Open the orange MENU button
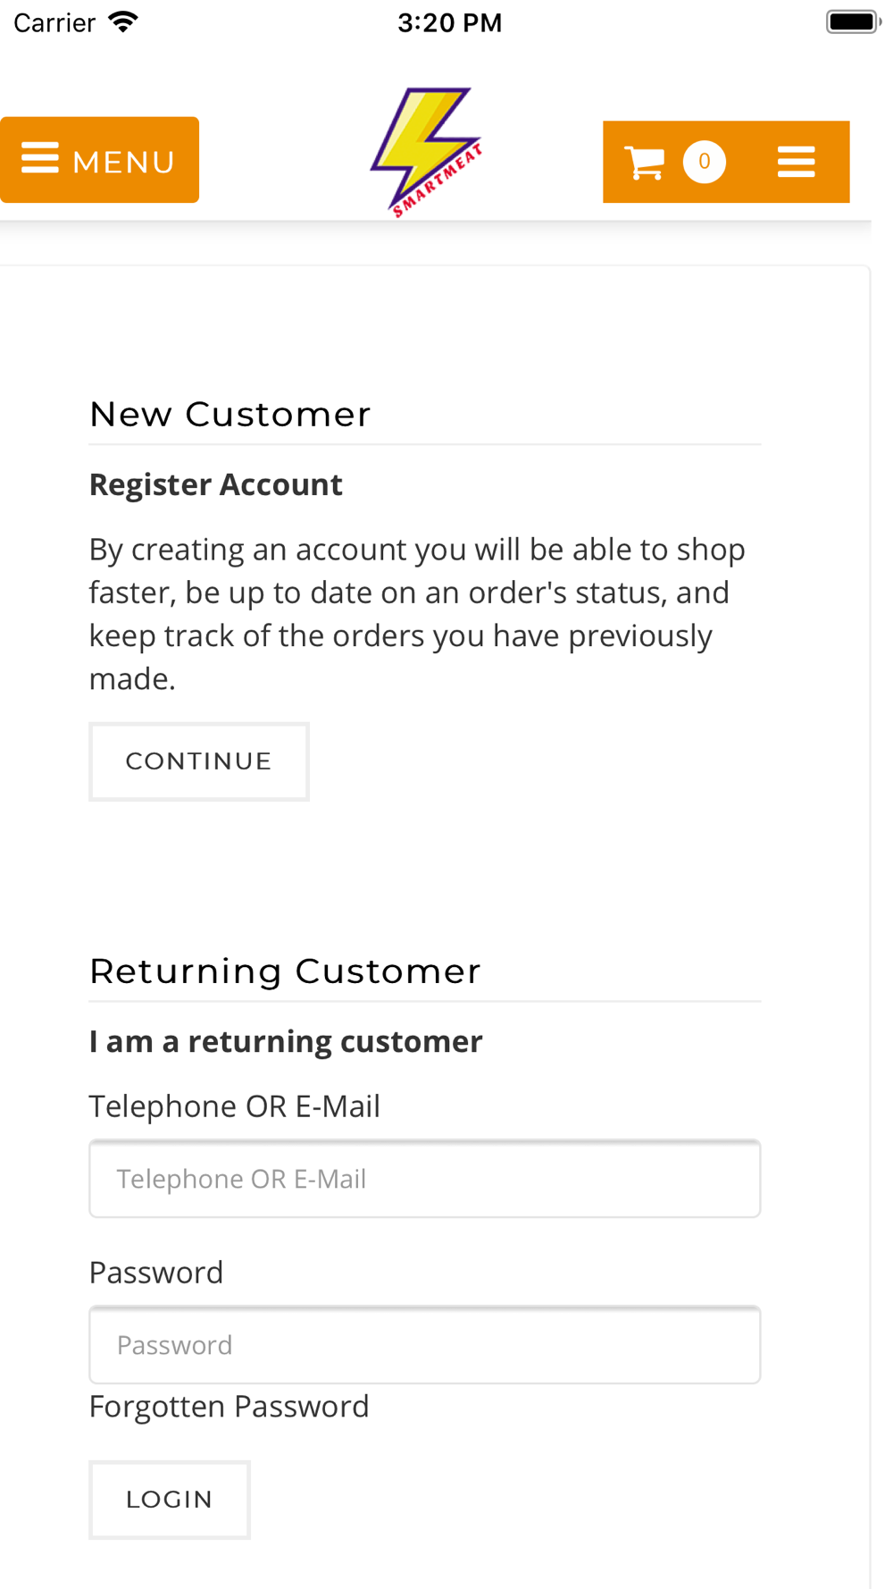The image size is (893, 1589). coord(99,160)
